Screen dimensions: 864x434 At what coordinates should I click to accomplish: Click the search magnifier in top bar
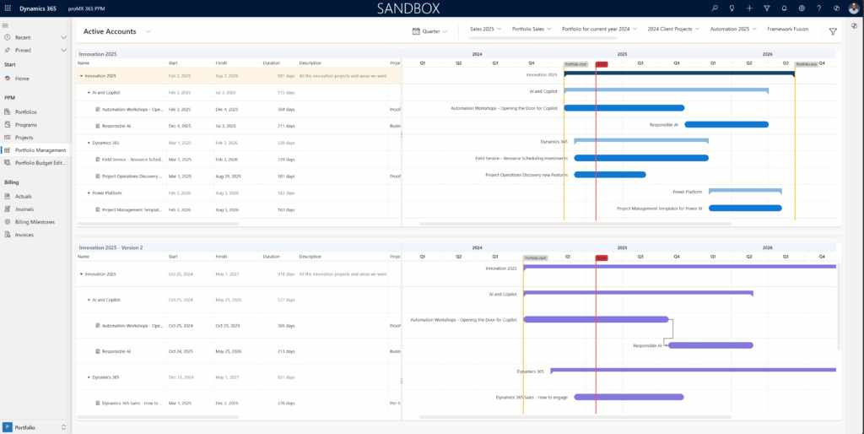(715, 8)
